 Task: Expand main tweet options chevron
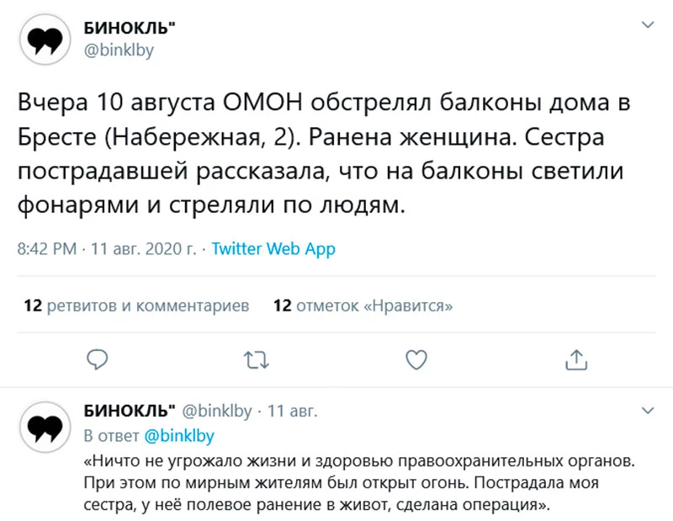(x=647, y=24)
